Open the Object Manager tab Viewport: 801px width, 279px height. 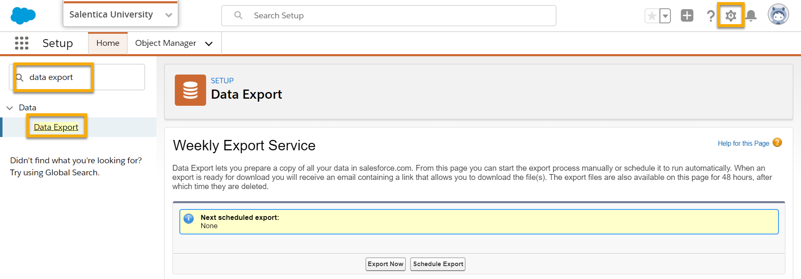pos(166,43)
